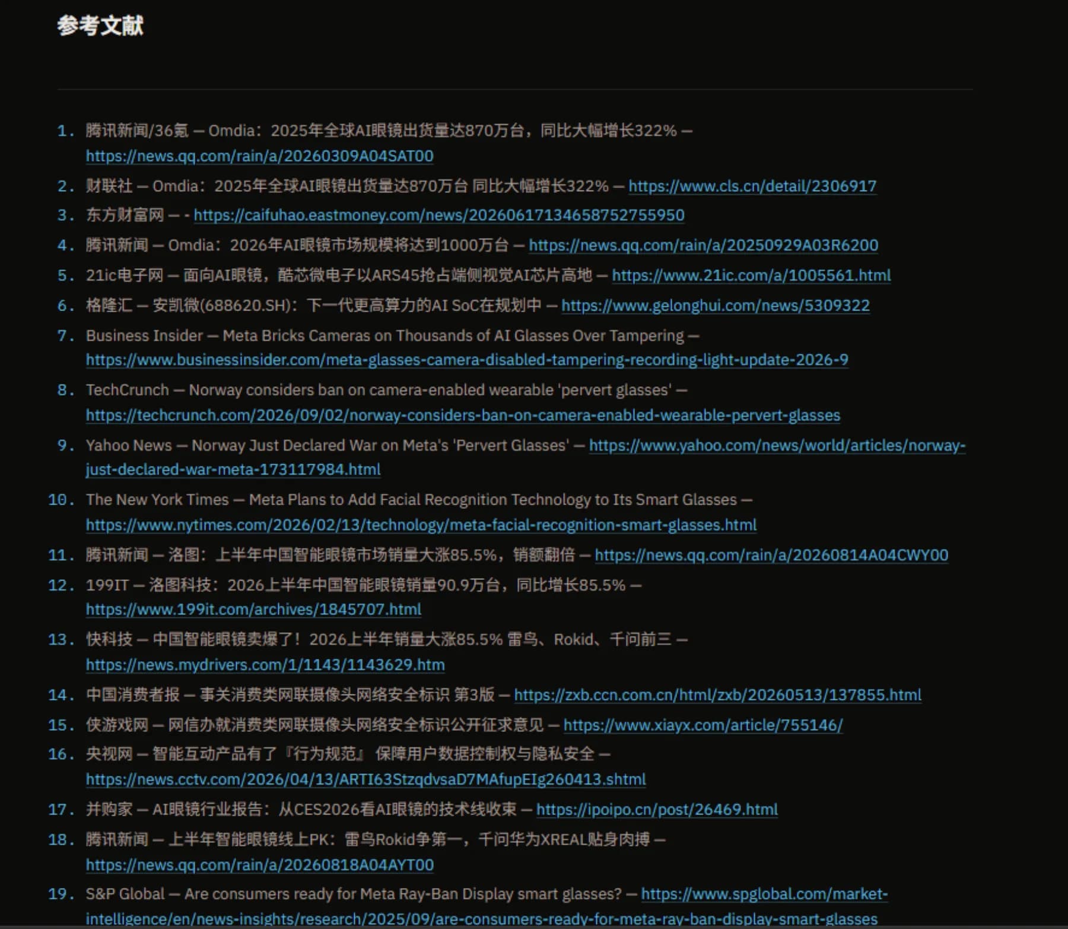This screenshot has width=1068, height=929.
Task: Open the techcrunch.com Norway ban link
Action: point(463,416)
